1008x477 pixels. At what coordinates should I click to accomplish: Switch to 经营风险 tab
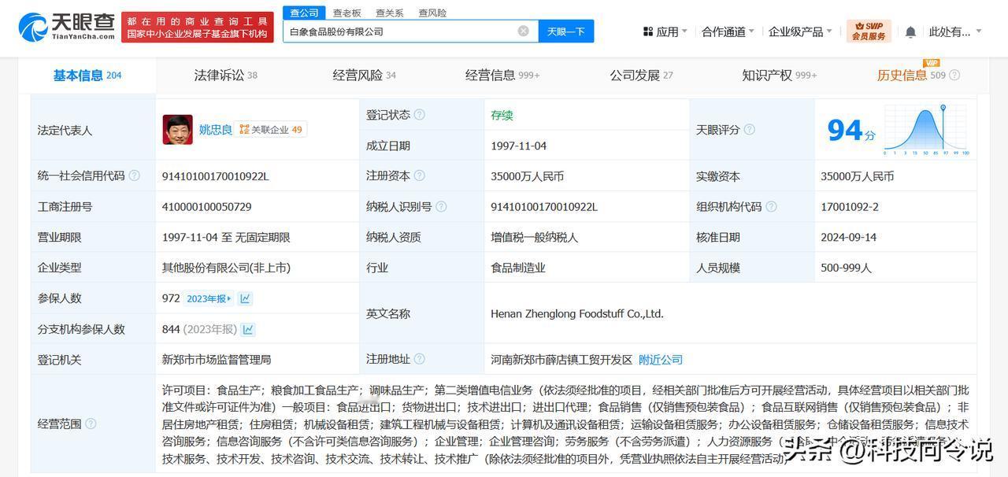(365, 76)
